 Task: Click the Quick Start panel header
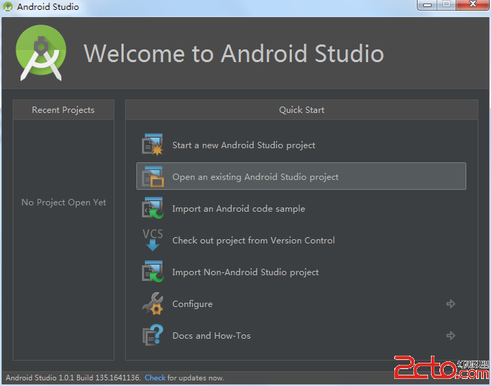click(302, 110)
